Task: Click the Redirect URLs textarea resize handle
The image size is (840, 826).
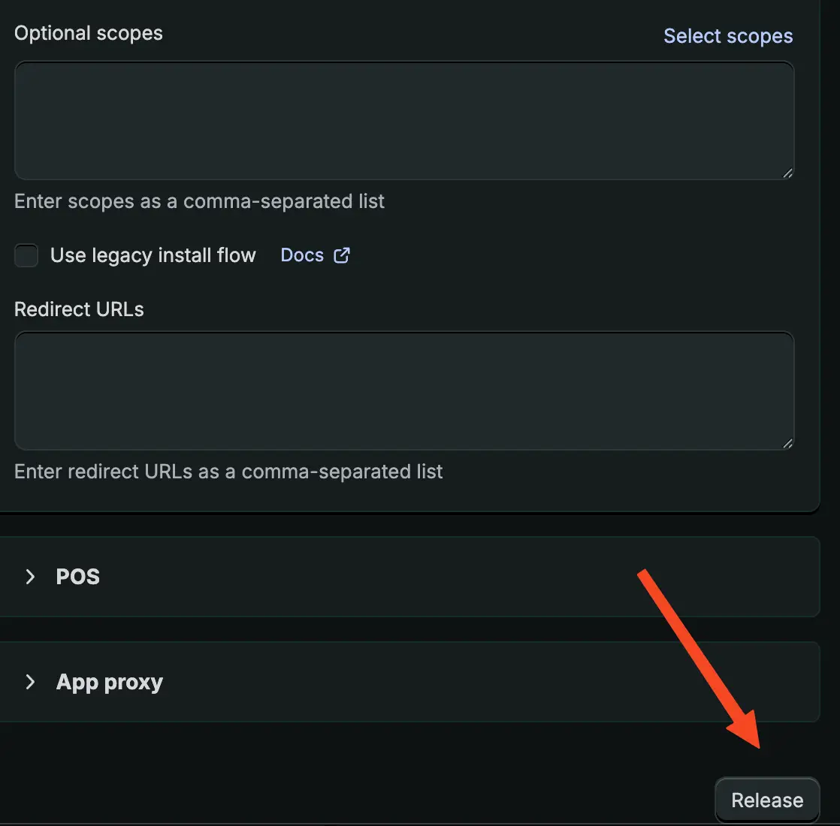Action: click(787, 444)
